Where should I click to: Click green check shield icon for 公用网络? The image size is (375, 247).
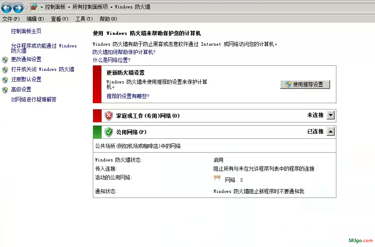pos(109,132)
